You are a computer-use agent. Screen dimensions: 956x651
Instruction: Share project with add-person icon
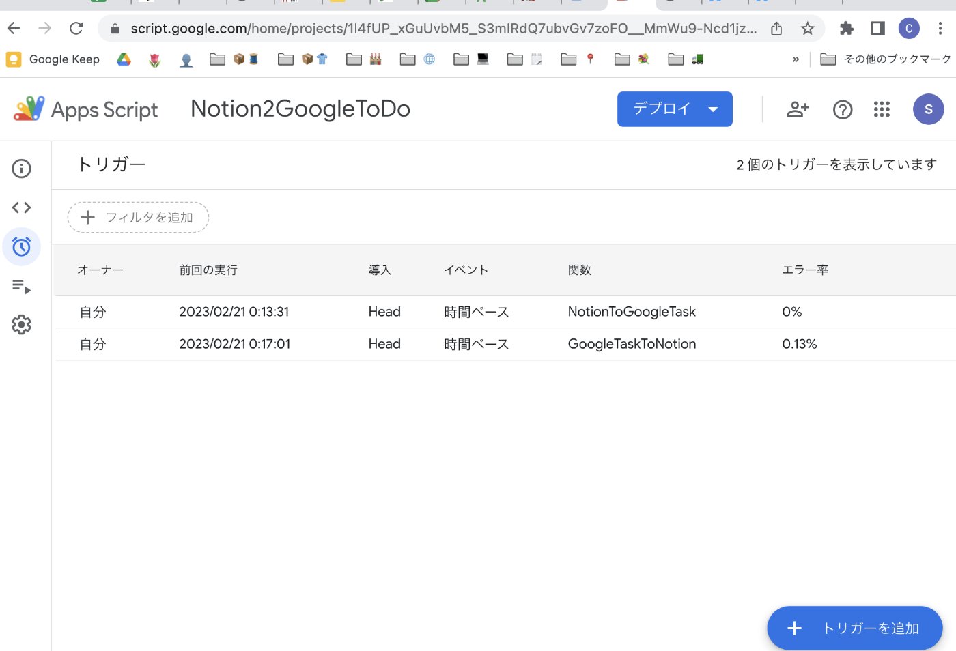[798, 109]
